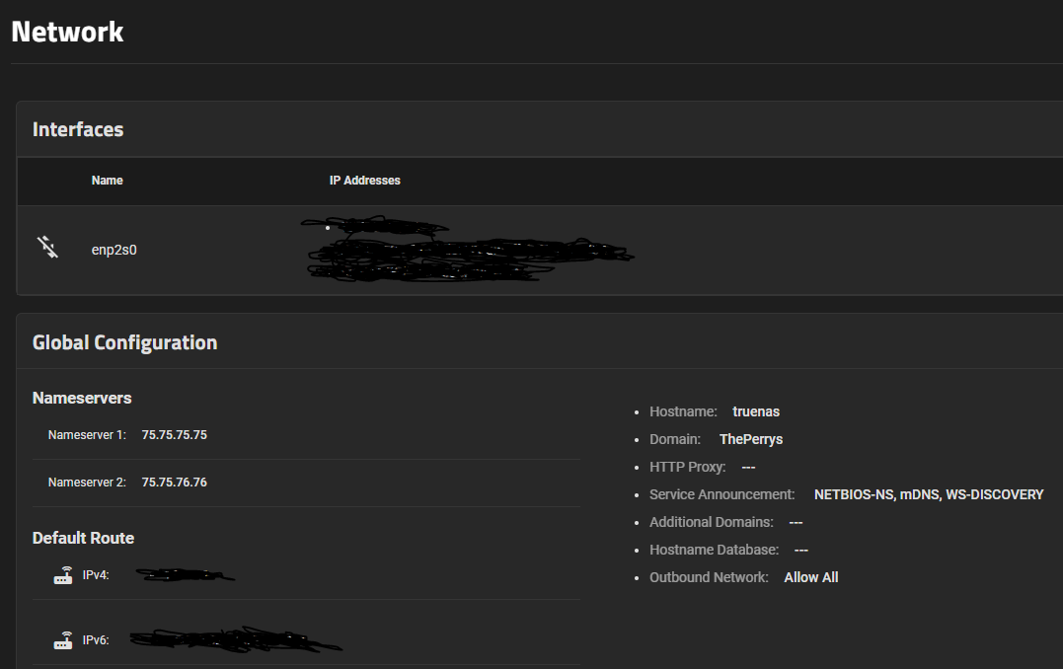This screenshot has width=1063, height=669.
Task: Click the Hostname Database entry
Action: point(728,550)
